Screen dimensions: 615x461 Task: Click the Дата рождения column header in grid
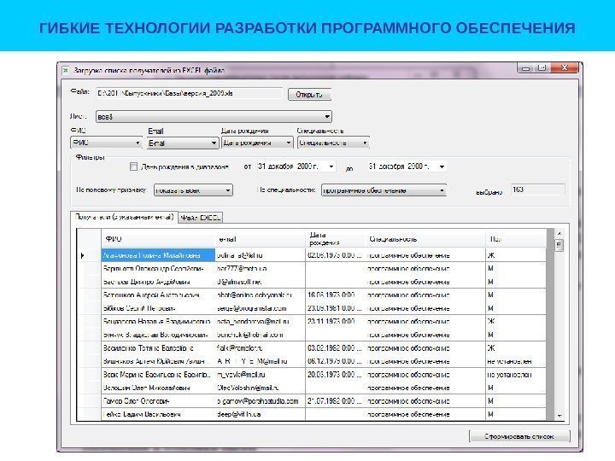[x=335, y=239]
